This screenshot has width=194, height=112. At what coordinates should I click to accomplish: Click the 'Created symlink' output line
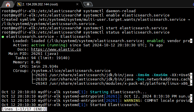(x=96, y=20)
